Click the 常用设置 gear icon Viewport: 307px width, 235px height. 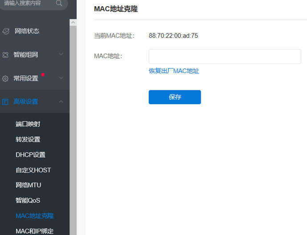(5, 78)
